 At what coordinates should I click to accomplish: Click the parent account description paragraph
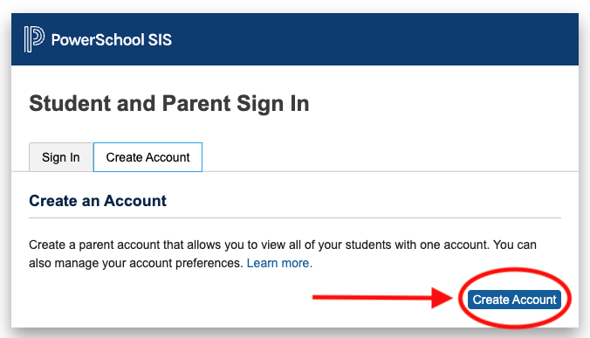tap(283, 253)
